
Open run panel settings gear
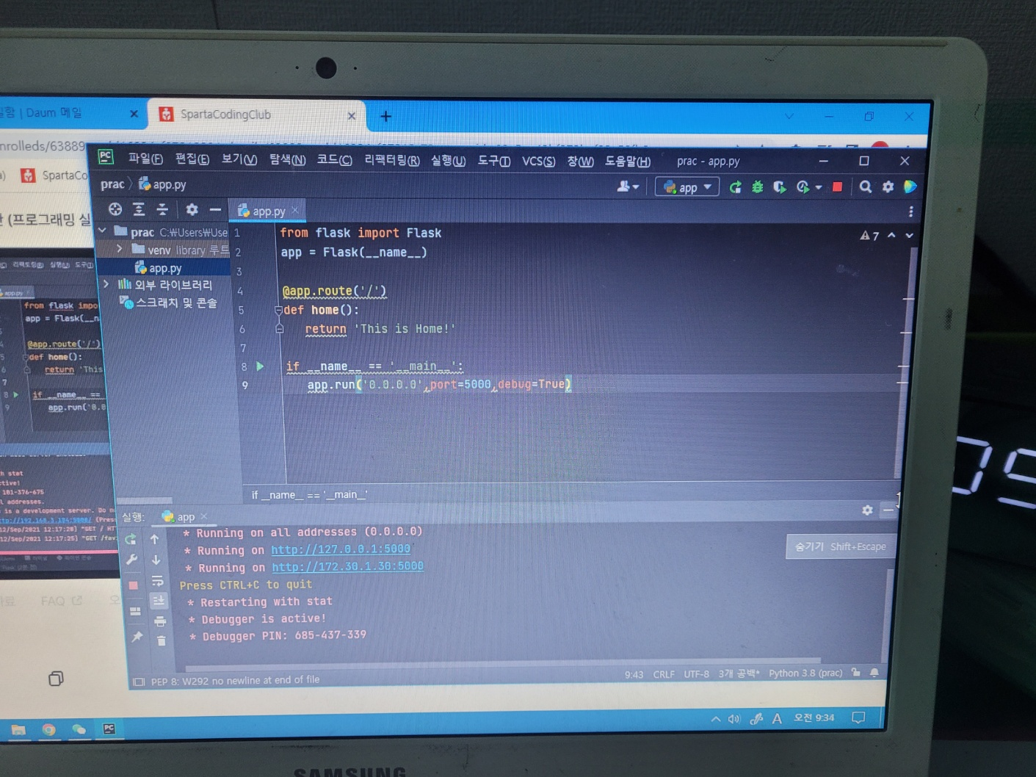(x=867, y=510)
